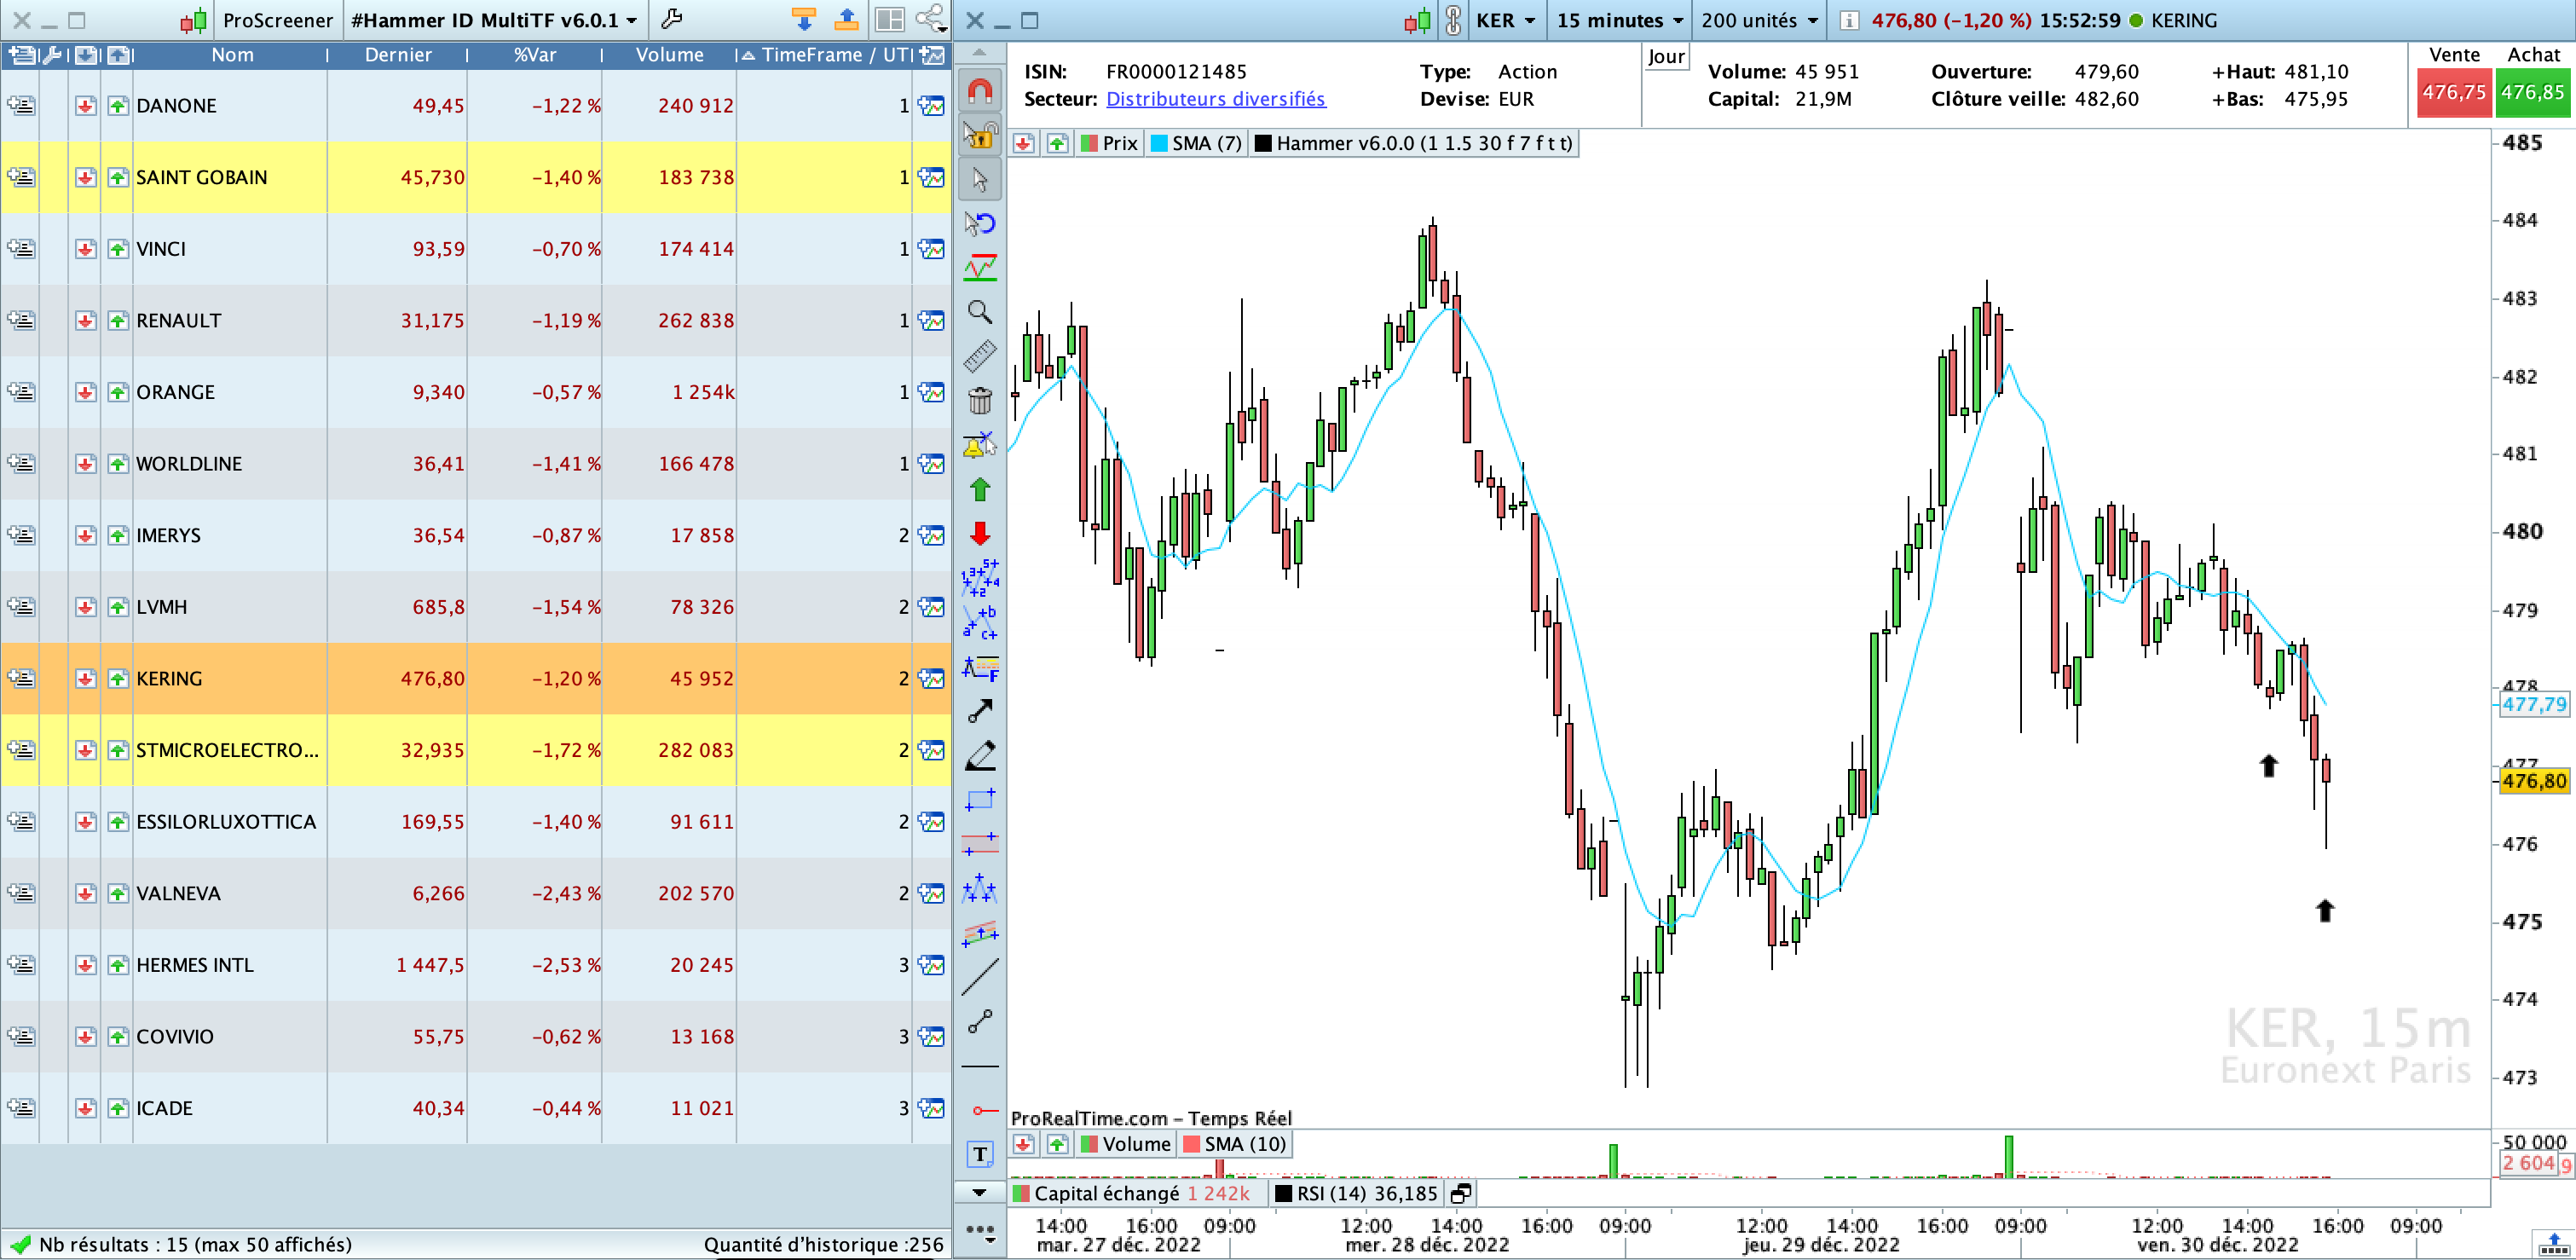The image size is (2576, 1260).
Task: Toggle the magnet snap tool
Action: (980, 92)
